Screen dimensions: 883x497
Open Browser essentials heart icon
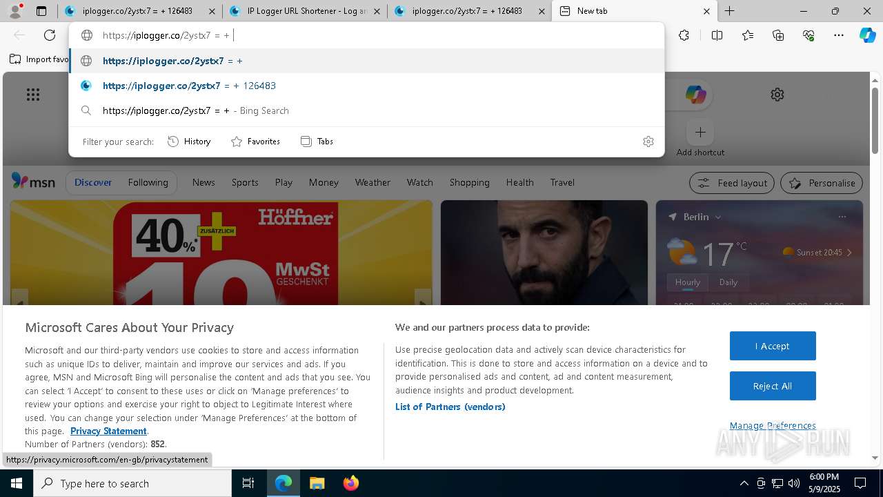coord(808,35)
